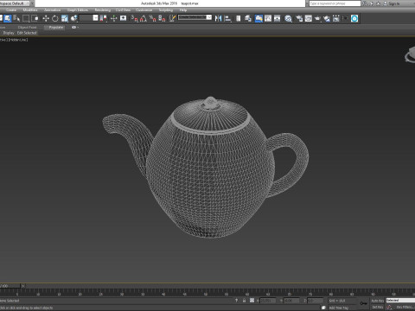Open the Workspace Default dropdown
The height and width of the screenshot is (311, 415).
[15, 3]
